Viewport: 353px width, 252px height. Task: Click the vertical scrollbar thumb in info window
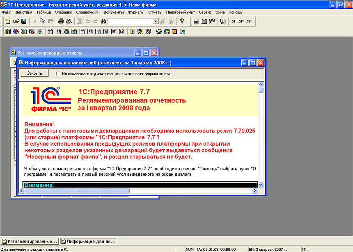pos(261,90)
